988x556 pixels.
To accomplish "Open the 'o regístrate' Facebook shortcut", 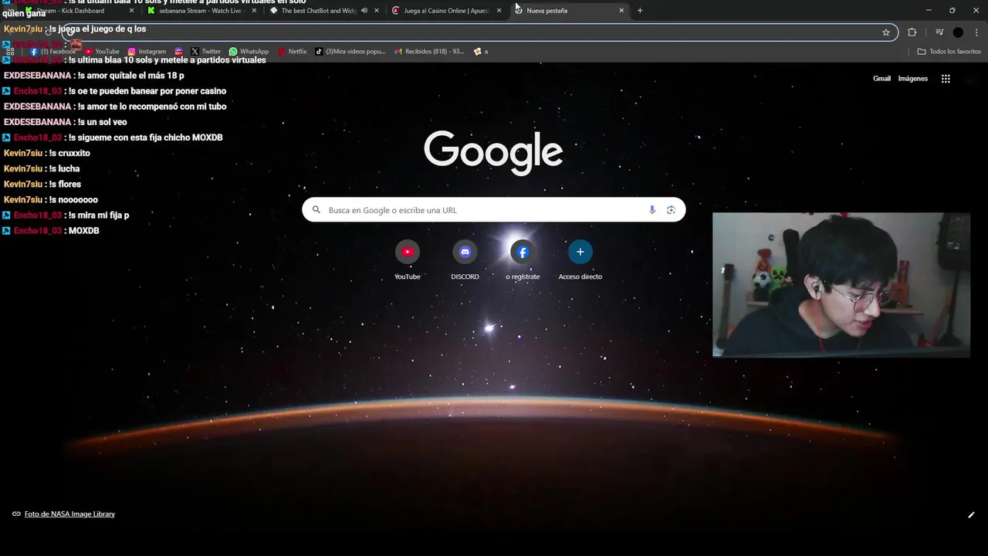I will (523, 260).
